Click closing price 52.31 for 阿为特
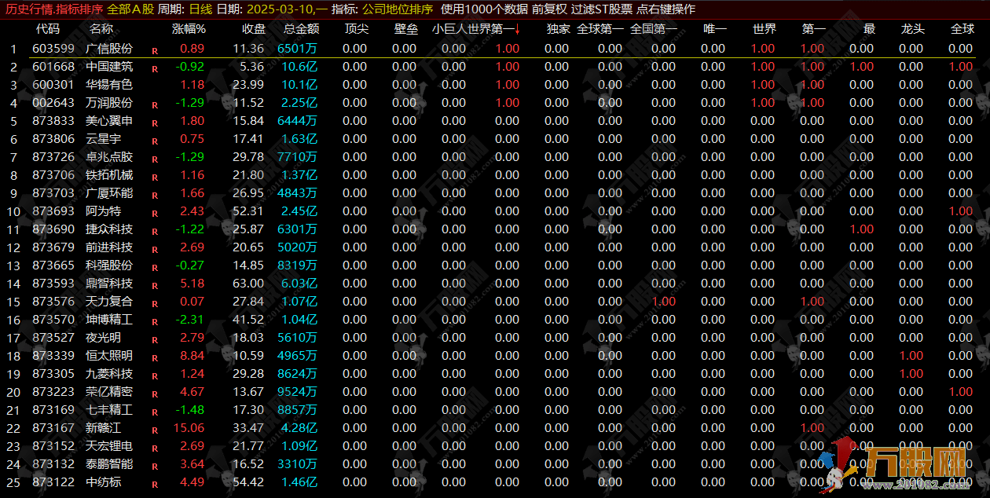 click(249, 211)
